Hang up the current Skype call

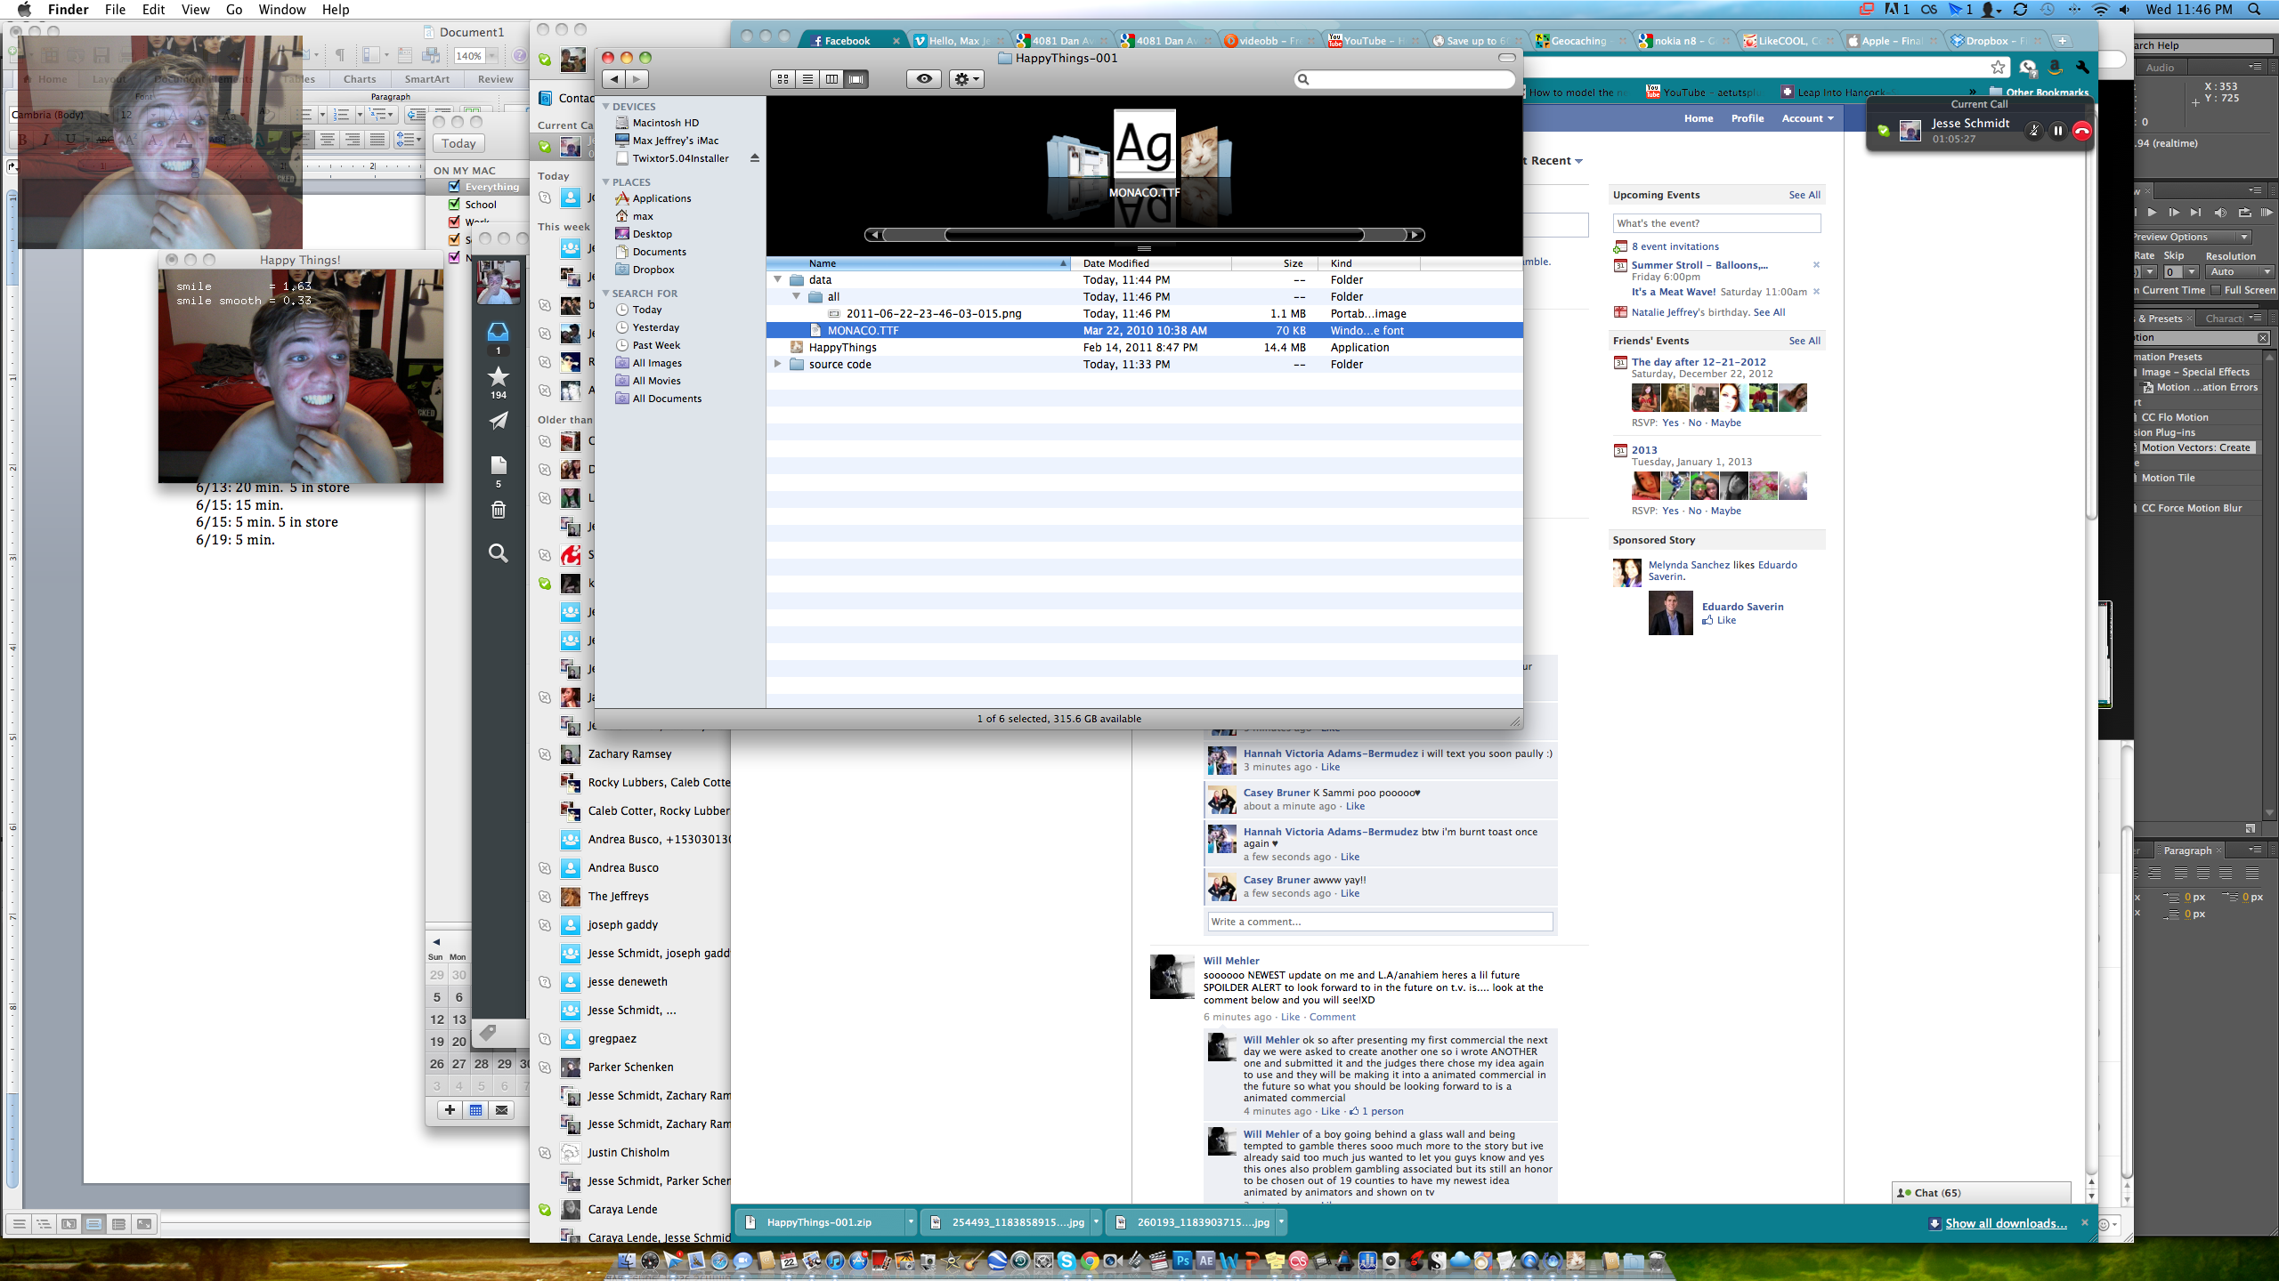tap(2081, 131)
